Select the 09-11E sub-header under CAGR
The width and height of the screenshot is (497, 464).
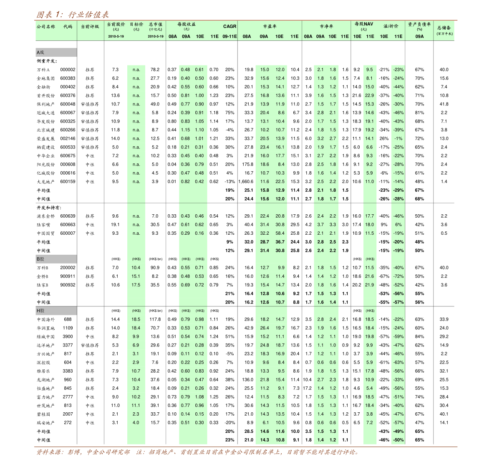[230, 37]
